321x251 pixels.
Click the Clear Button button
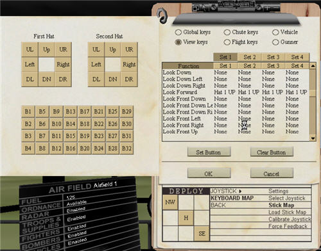[x=272, y=152]
